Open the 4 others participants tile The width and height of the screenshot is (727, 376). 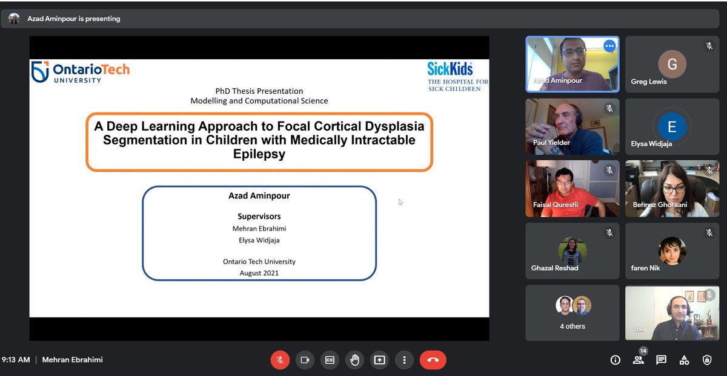point(573,313)
